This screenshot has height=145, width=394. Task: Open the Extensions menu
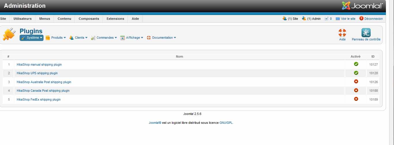pos(115,19)
